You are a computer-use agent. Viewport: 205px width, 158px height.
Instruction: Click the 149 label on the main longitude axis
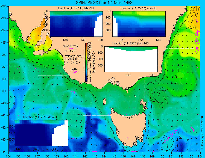tap(152, 156)
